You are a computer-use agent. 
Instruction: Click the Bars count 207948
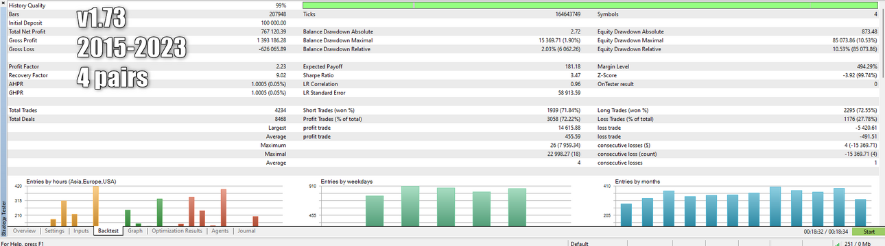(x=276, y=14)
